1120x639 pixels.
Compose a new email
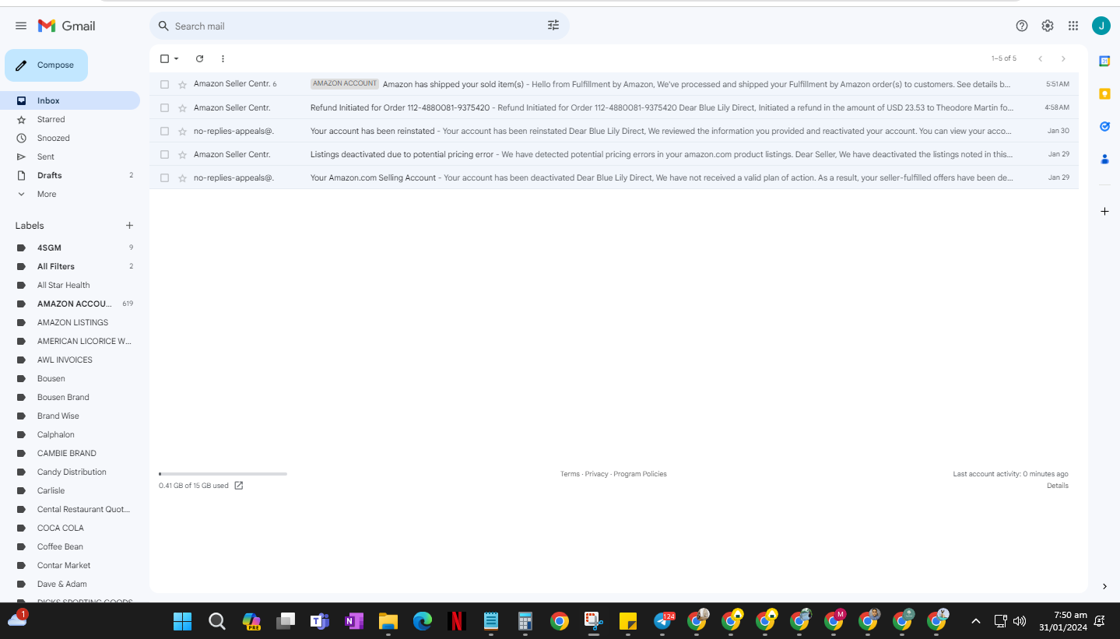(46, 65)
